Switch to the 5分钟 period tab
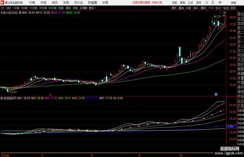The height and width of the screenshot is (157, 244). (24, 8)
